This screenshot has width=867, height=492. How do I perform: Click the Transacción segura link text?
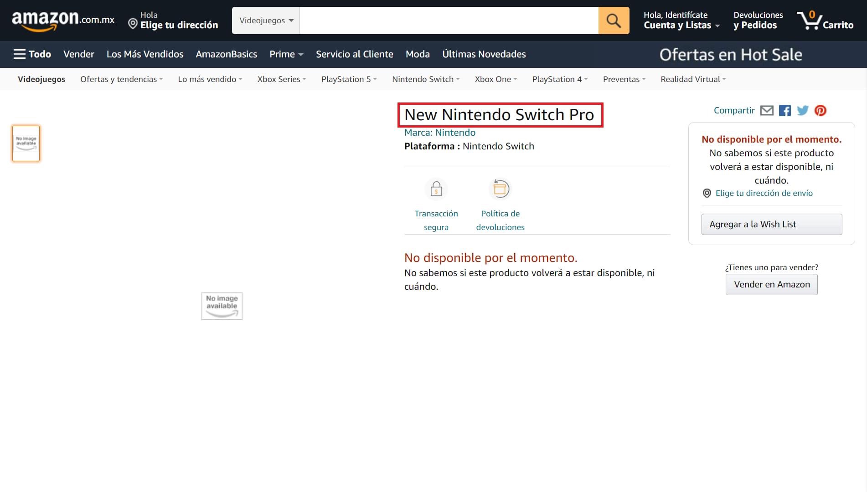tap(436, 220)
